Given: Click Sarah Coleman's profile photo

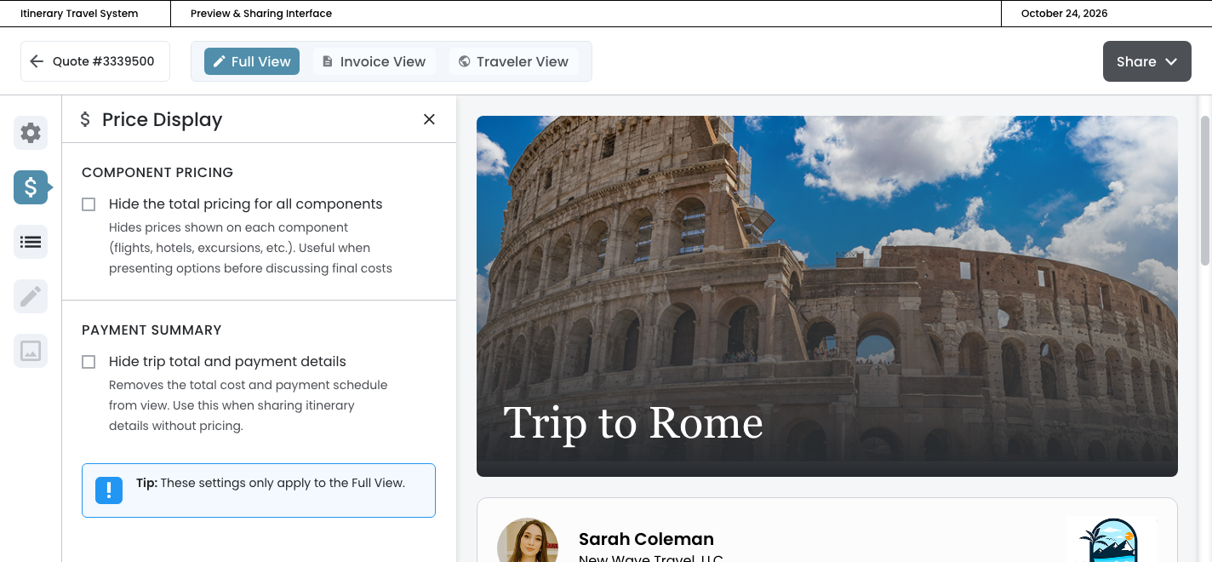Looking at the screenshot, I should pos(528,542).
